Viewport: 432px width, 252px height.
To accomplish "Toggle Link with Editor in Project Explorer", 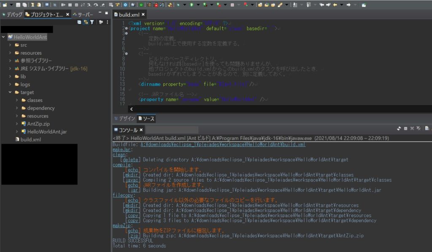I will click(86, 22).
